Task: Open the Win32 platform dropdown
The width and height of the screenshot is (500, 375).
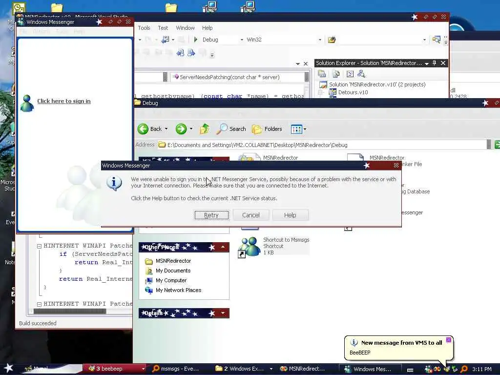Action: tap(319, 40)
